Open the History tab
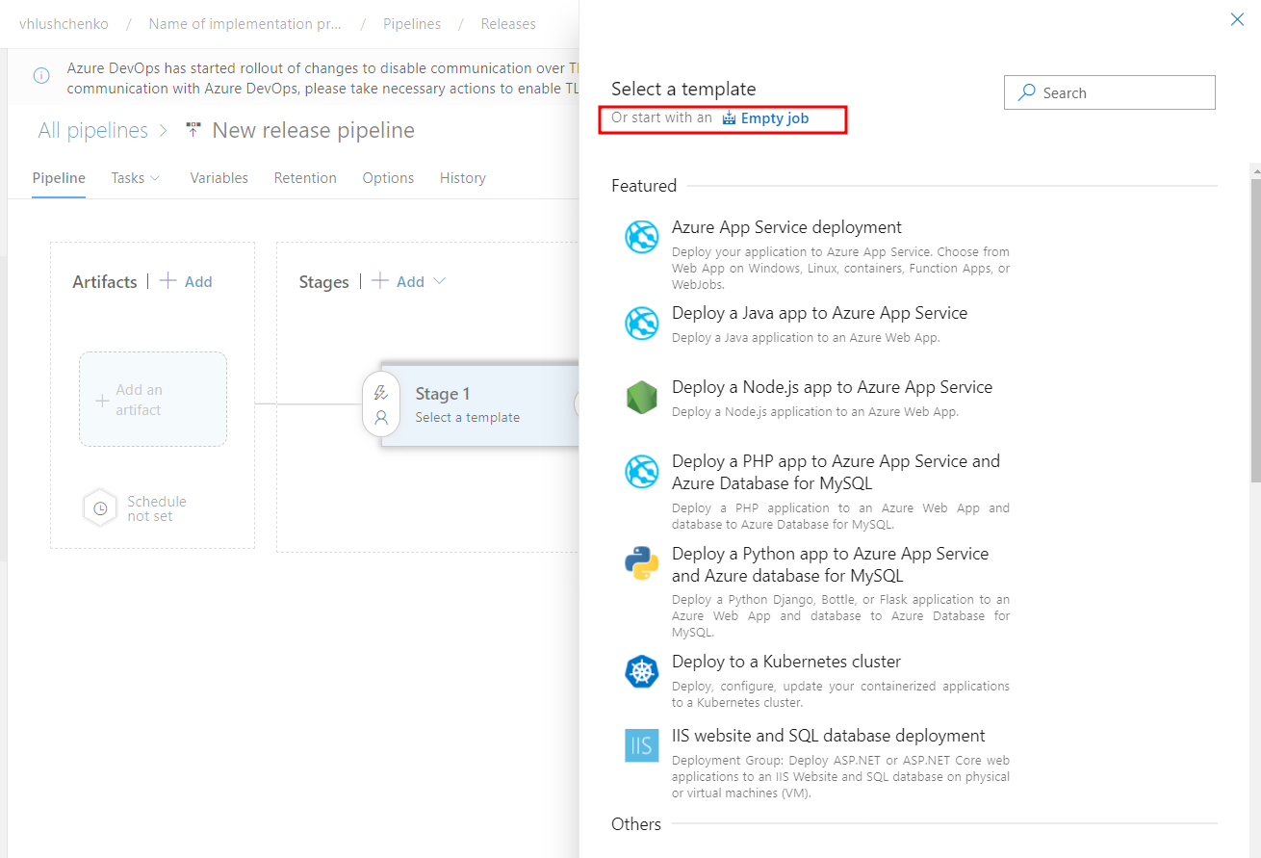 pos(462,178)
